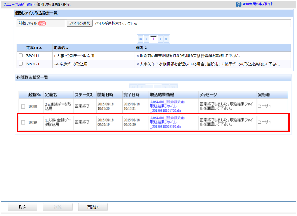
Task: Go to next page in settings list pager
Action: tap(161, 39)
